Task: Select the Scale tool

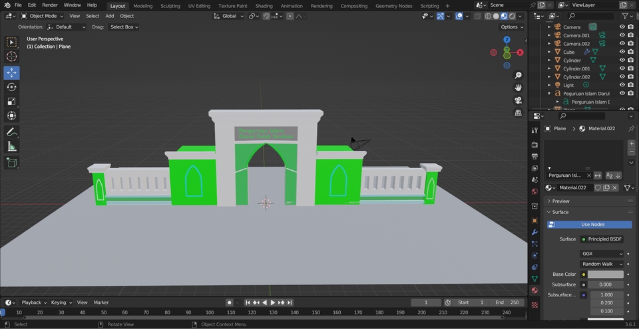Action: click(11, 102)
